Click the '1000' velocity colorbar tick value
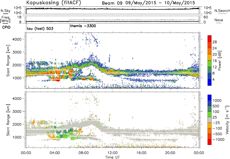Viewport: 230px width, 159px height. (217, 100)
